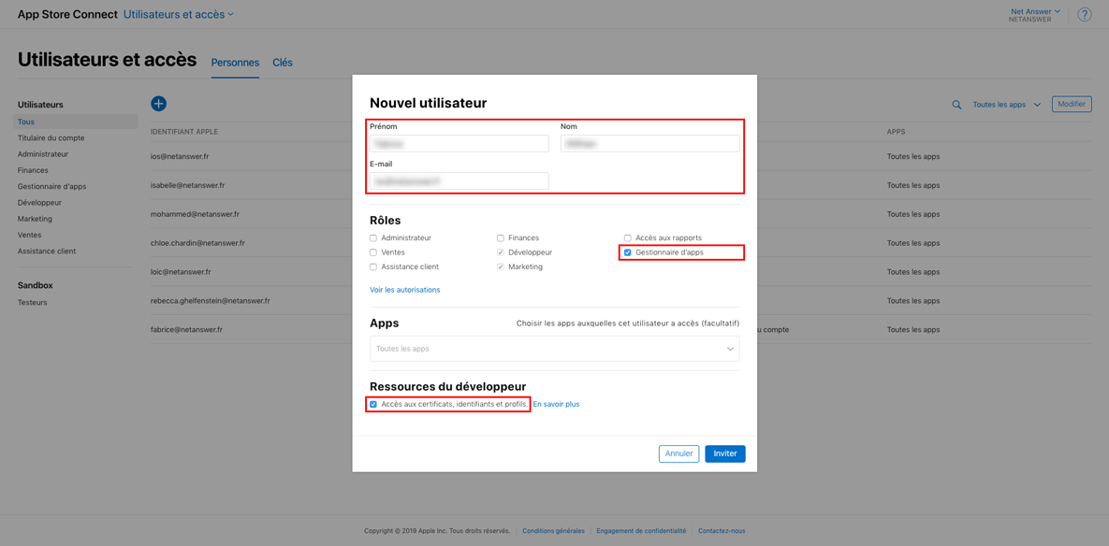The image size is (1109, 546).
Task: Select Ventes in the sidebar
Action: click(30, 235)
